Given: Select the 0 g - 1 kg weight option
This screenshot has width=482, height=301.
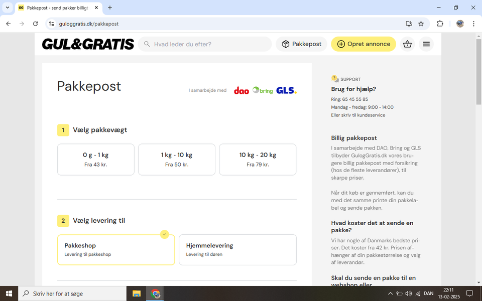Looking at the screenshot, I should (x=96, y=160).
